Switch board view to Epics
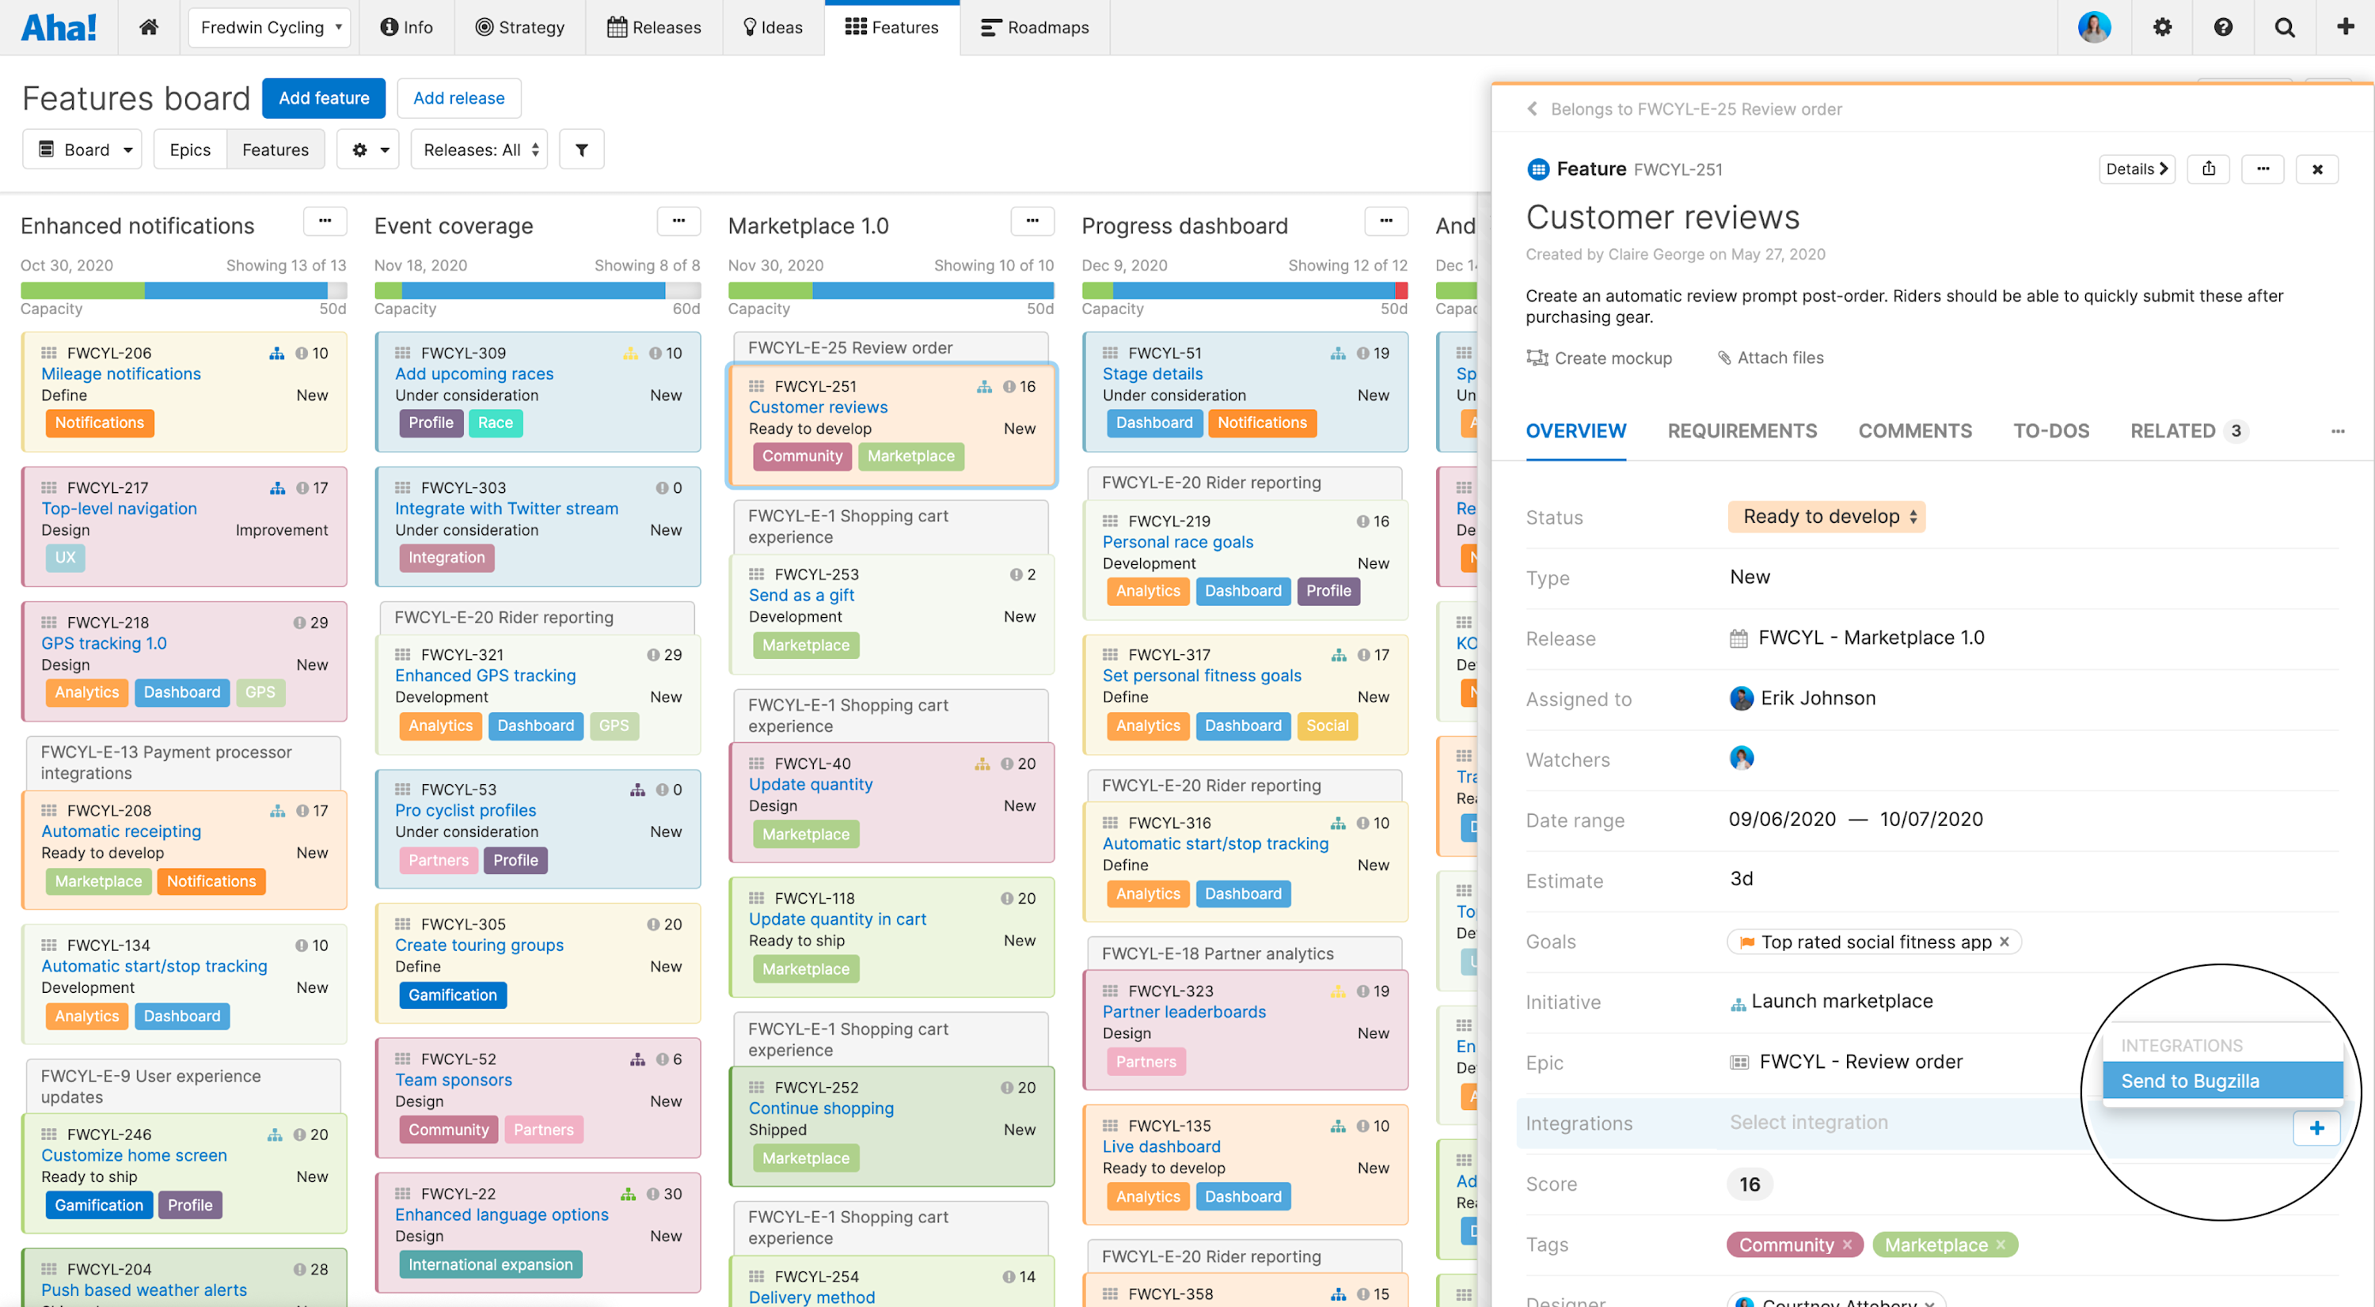2375x1307 pixels. click(190, 148)
